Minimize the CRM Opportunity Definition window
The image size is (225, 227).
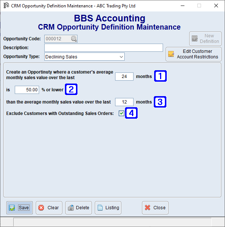pos(183,6)
